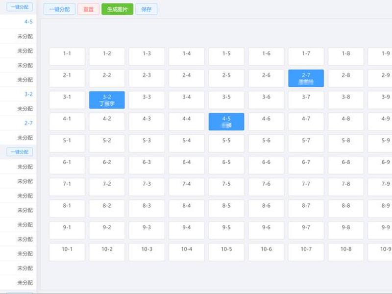Click seat 5-5

[226, 144]
